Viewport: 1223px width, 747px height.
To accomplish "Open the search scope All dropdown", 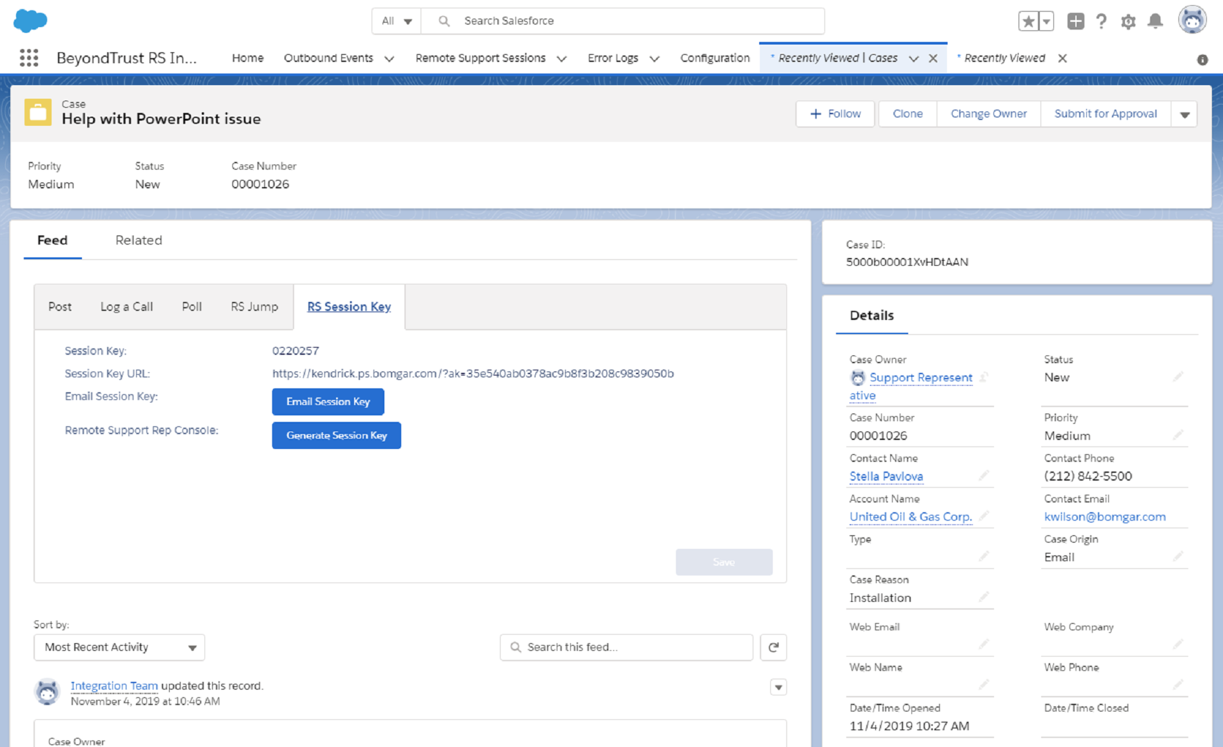I will 395,21.
